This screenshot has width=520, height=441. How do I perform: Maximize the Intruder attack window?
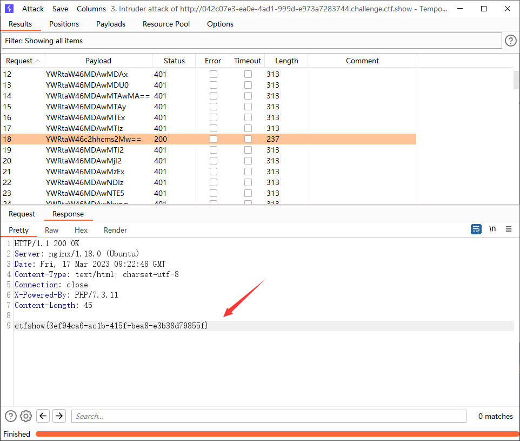tap(484, 9)
